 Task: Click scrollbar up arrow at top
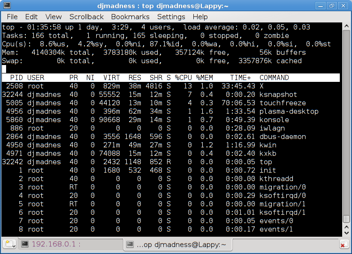click(346, 26)
